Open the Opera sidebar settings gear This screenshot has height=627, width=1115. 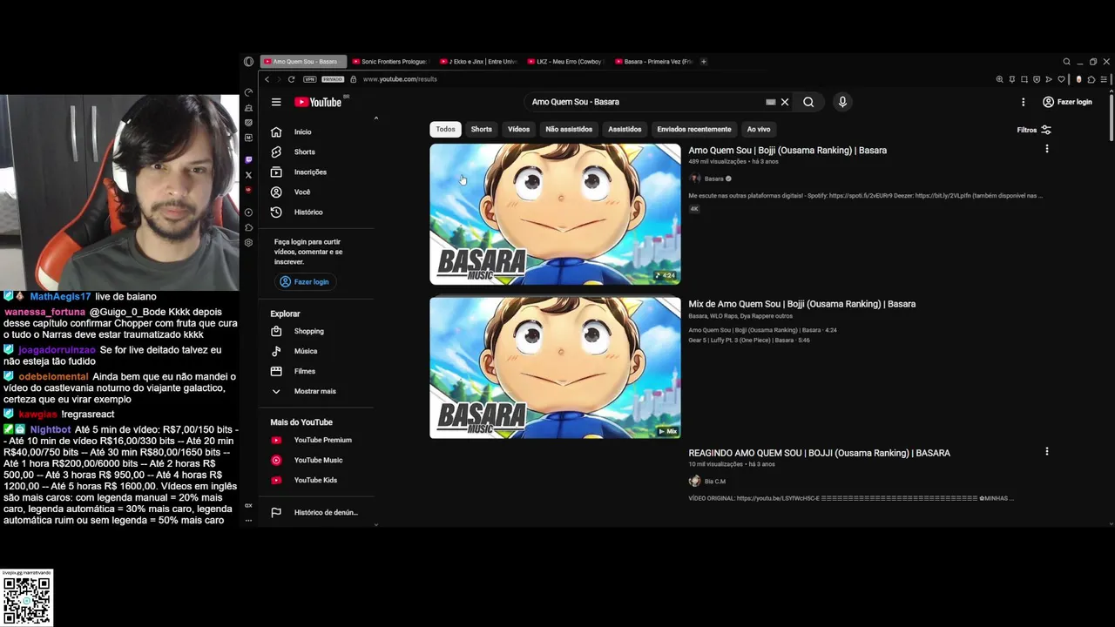click(248, 243)
